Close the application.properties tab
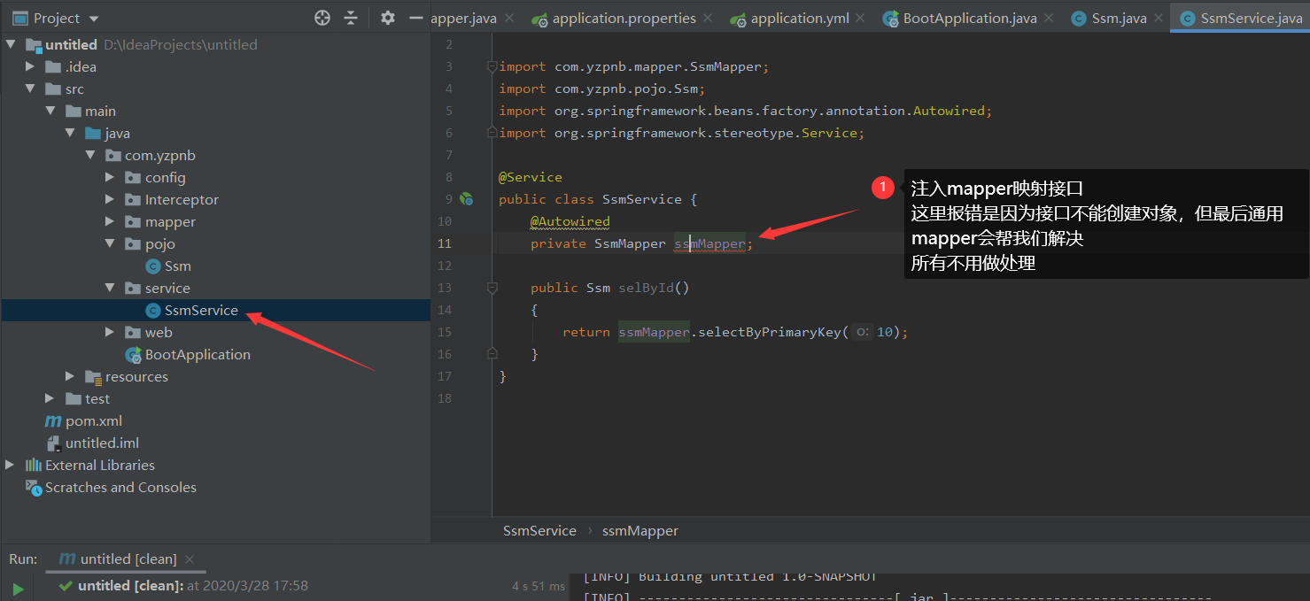1310x601 pixels. pyautogui.click(x=706, y=18)
